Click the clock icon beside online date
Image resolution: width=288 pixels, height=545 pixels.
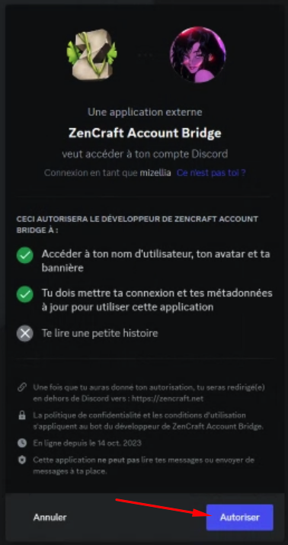[22, 443]
